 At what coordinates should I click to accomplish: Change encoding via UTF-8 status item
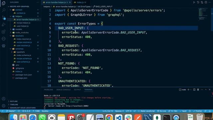coord(128,111)
